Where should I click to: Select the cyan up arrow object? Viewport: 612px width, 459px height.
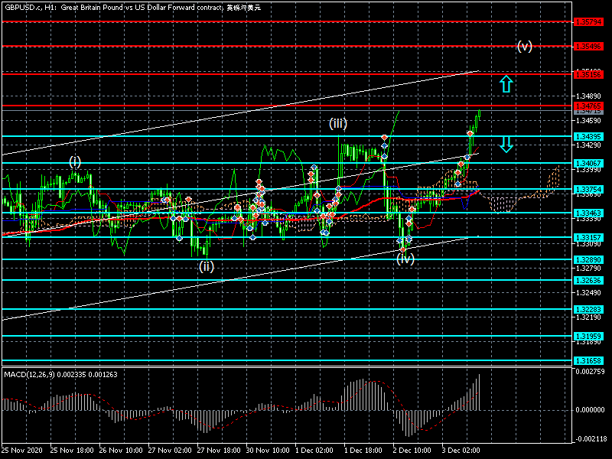click(506, 84)
